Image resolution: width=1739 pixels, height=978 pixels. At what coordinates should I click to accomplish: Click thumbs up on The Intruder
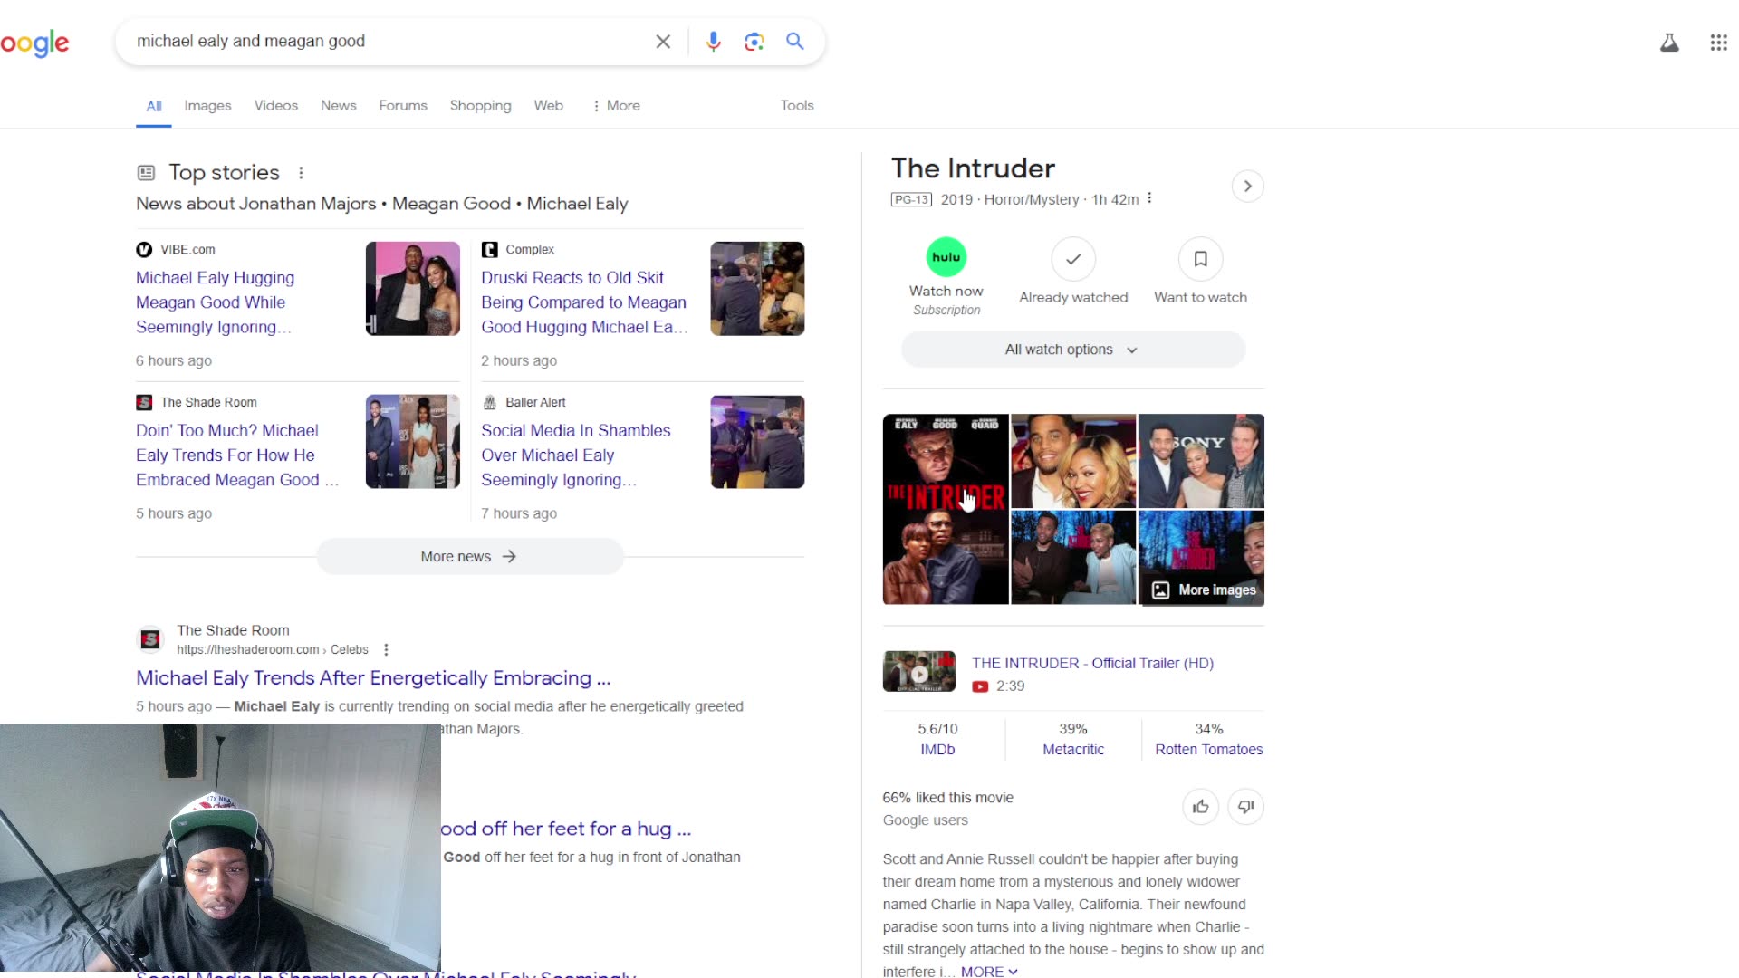pos(1200,807)
